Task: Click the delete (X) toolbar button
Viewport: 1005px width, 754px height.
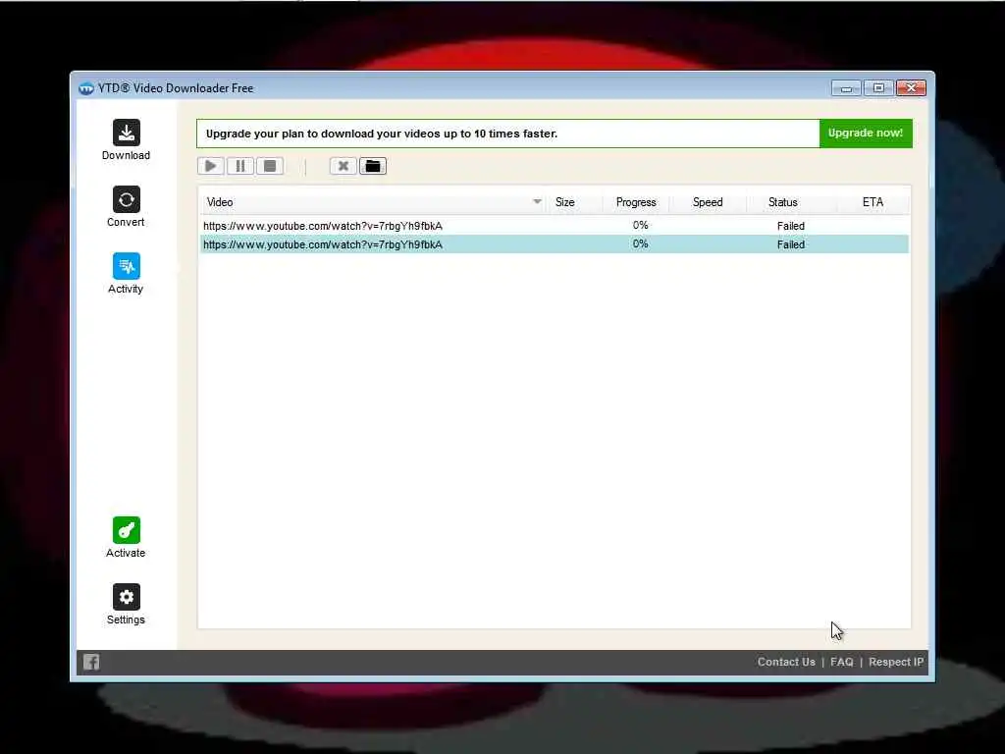Action: [343, 166]
